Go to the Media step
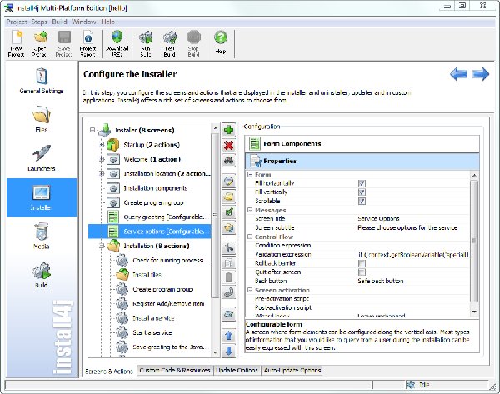The width and height of the screenshot is (500, 394). coord(42,236)
